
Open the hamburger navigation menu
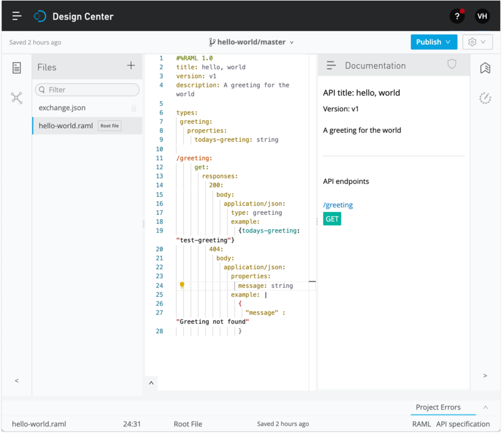pyautogui.click(x=17, y=16)
